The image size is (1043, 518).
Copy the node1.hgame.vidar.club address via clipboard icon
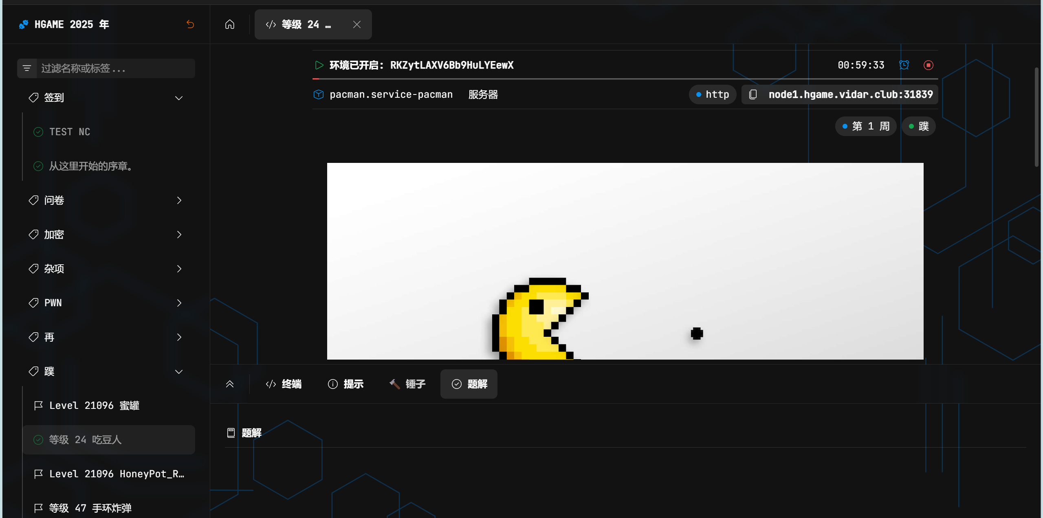coord(753,94)
